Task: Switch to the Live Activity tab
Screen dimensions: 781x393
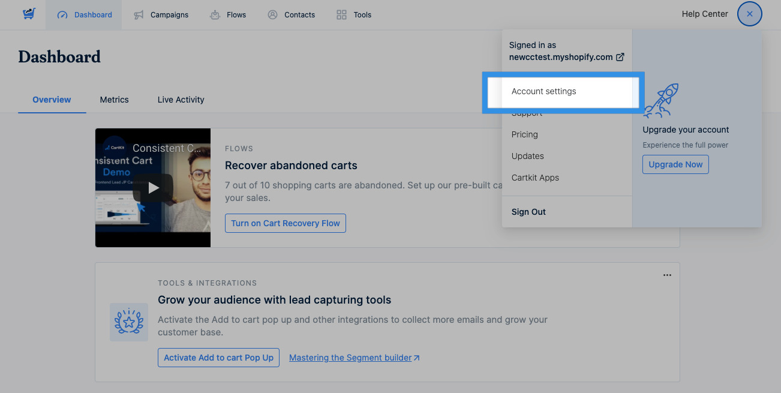Action: click(x=181, y=100)
